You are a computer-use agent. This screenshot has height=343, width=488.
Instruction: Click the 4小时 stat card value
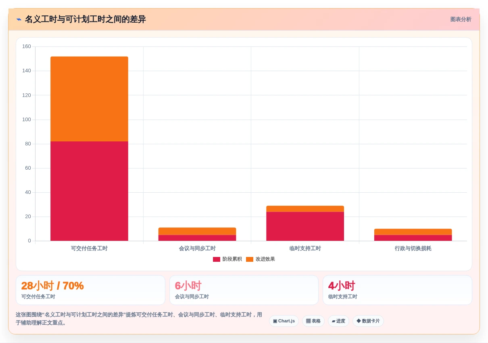(x=342, y=286)
